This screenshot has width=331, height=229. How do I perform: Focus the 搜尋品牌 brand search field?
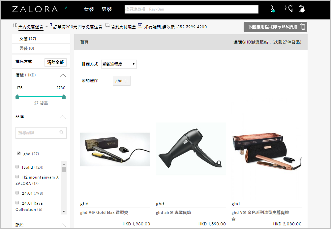click(x=41, y=133)
